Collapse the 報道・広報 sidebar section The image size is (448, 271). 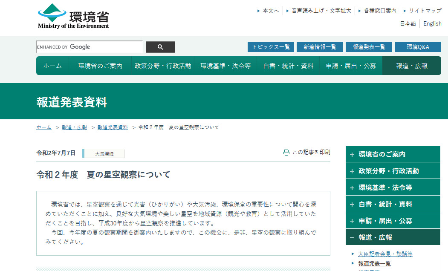tap(392, 237)
